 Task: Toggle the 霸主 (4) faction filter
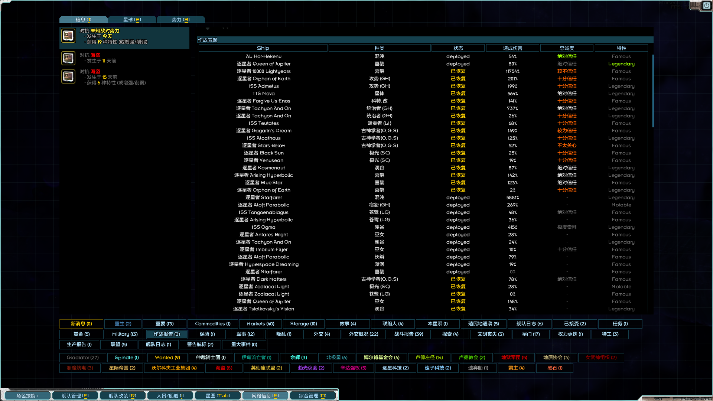[516, 368]
